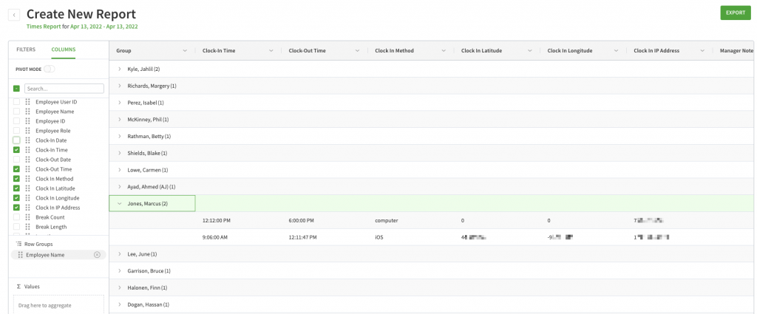Screen dimensions: 757x314
Task: Click the column Search input field
Action: point(64,89)
